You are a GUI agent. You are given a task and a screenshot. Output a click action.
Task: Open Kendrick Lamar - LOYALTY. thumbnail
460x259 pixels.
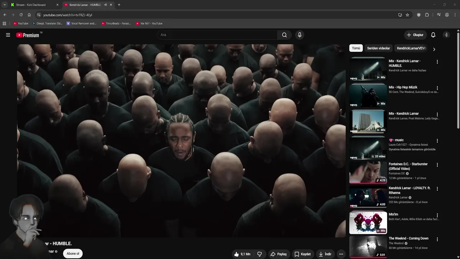click(x=368, y=197)
